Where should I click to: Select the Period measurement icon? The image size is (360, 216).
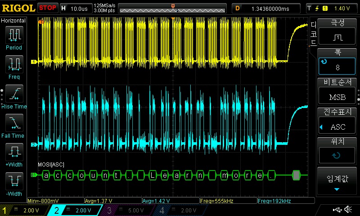pos(14,35)
